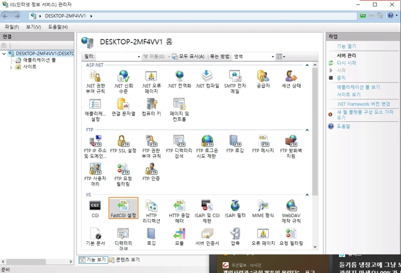
Task: Open the 연결 문자열 feature
Action: [123, 107]
